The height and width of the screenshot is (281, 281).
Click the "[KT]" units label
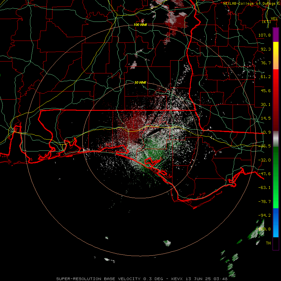267,22
